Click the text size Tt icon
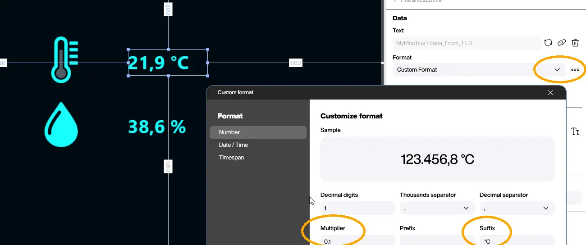This screenshot has width=586, height=245. point(575,131)
